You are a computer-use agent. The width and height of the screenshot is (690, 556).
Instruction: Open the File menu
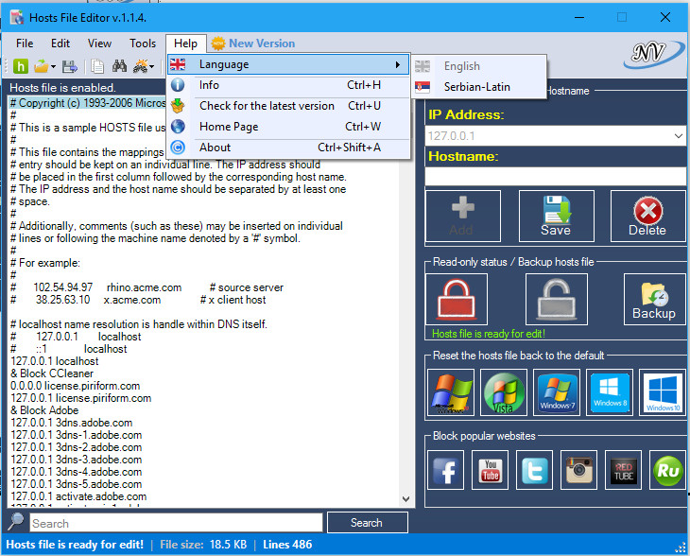tap(25, 43)
